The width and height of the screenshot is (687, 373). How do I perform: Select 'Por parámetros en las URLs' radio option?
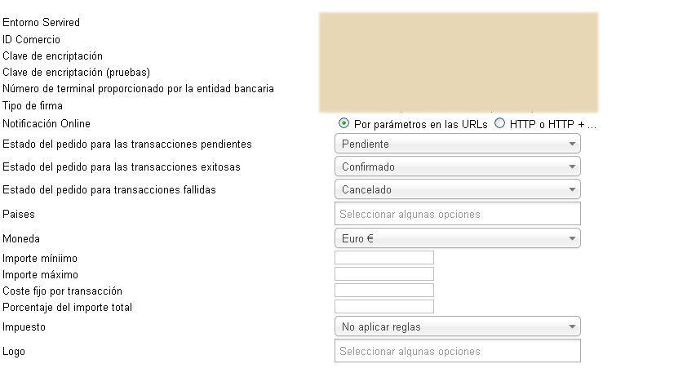[344, 123]
